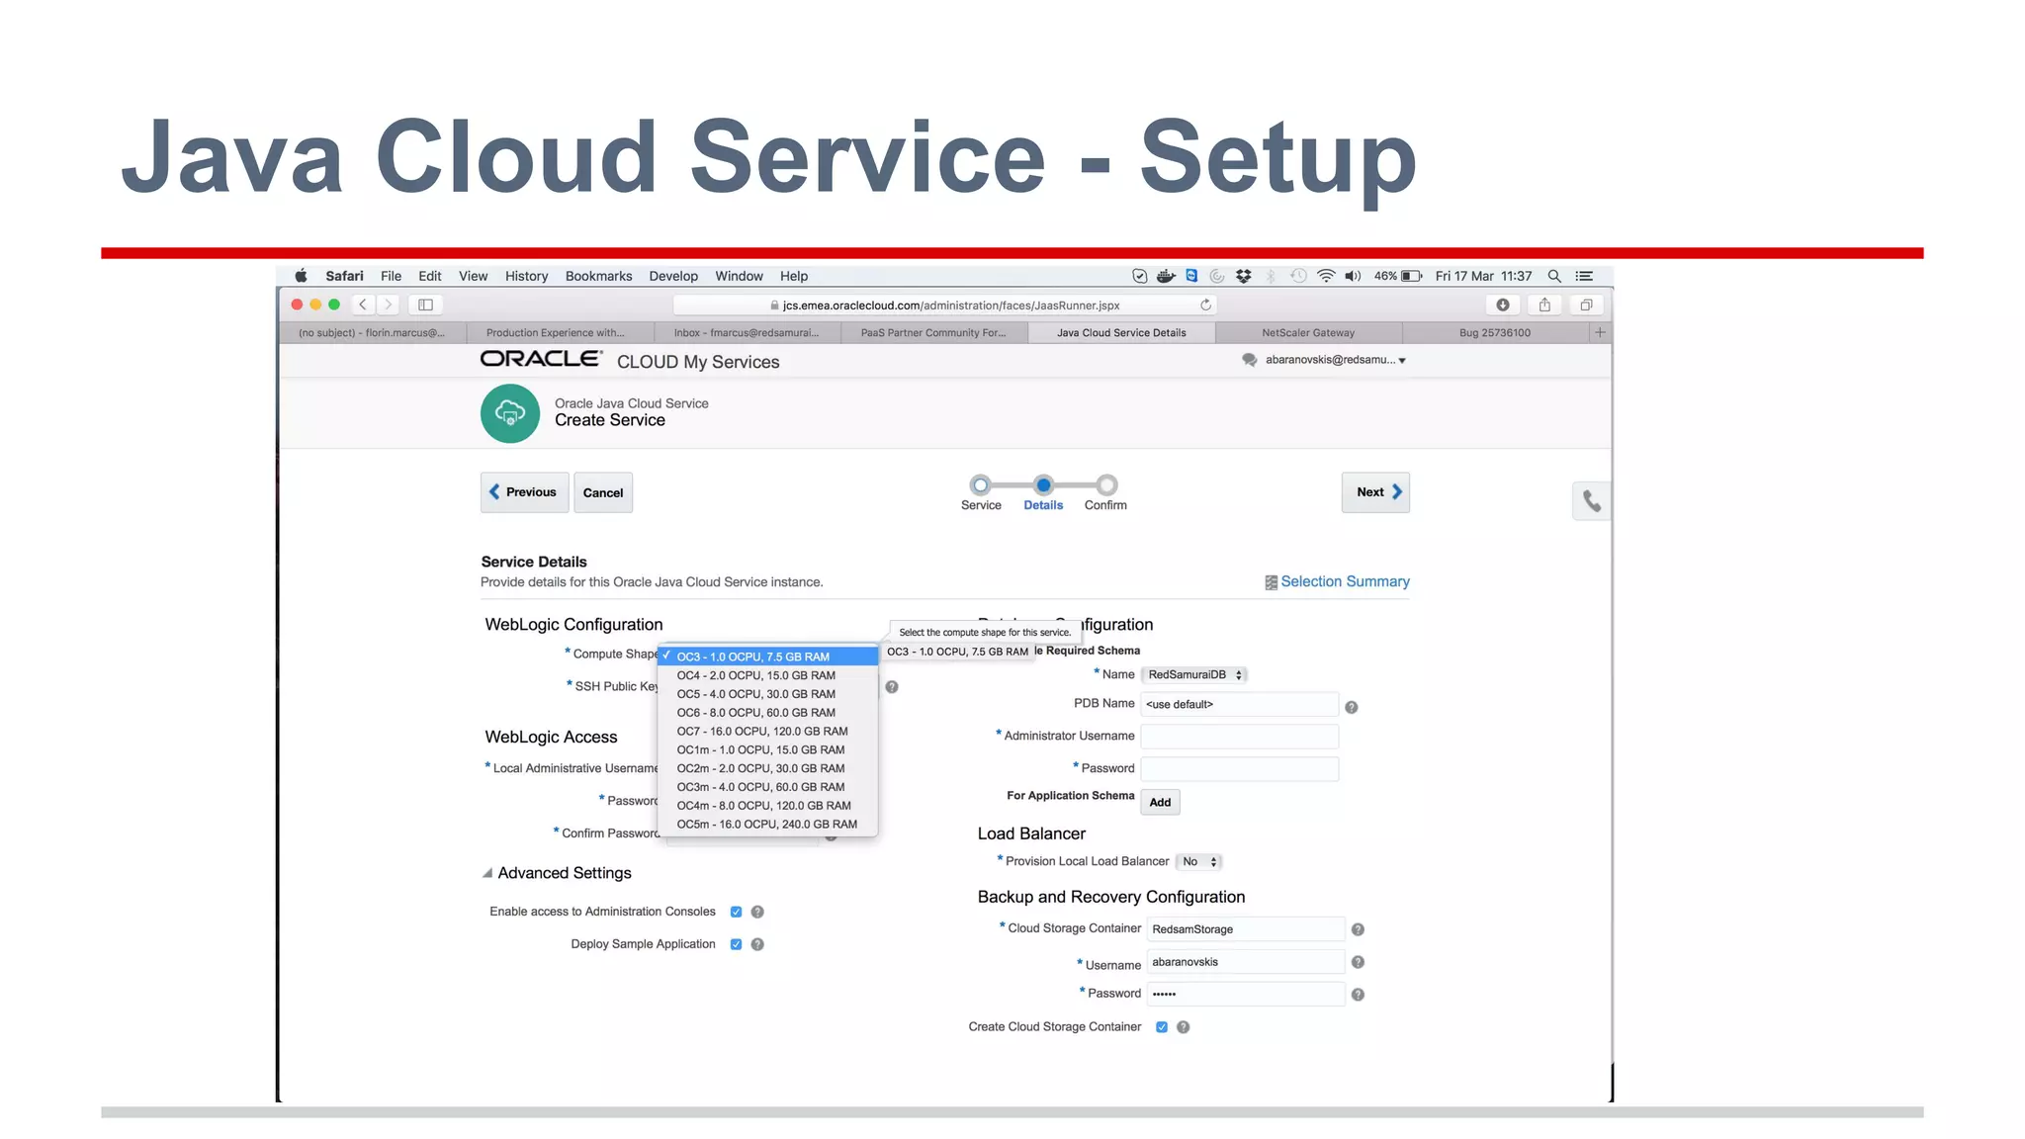2025x1139 pixels.
Task: Toggle Deploy Sample Application checkbox
Action: pyautogui.click(x=736, y=944)
